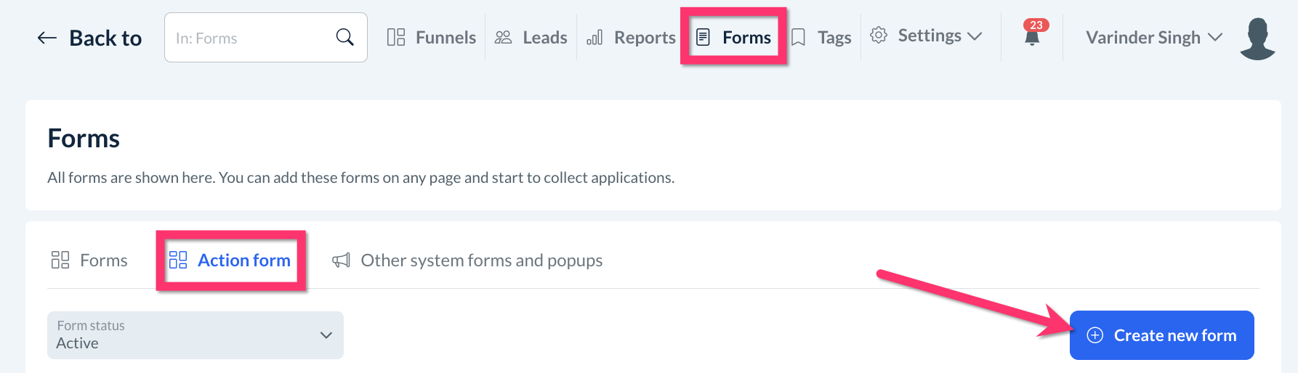Open the Varinder Singh account menu

(x=1153, y=37)
